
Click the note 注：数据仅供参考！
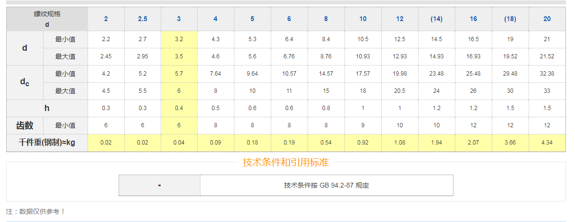click(x=35, y=211)
